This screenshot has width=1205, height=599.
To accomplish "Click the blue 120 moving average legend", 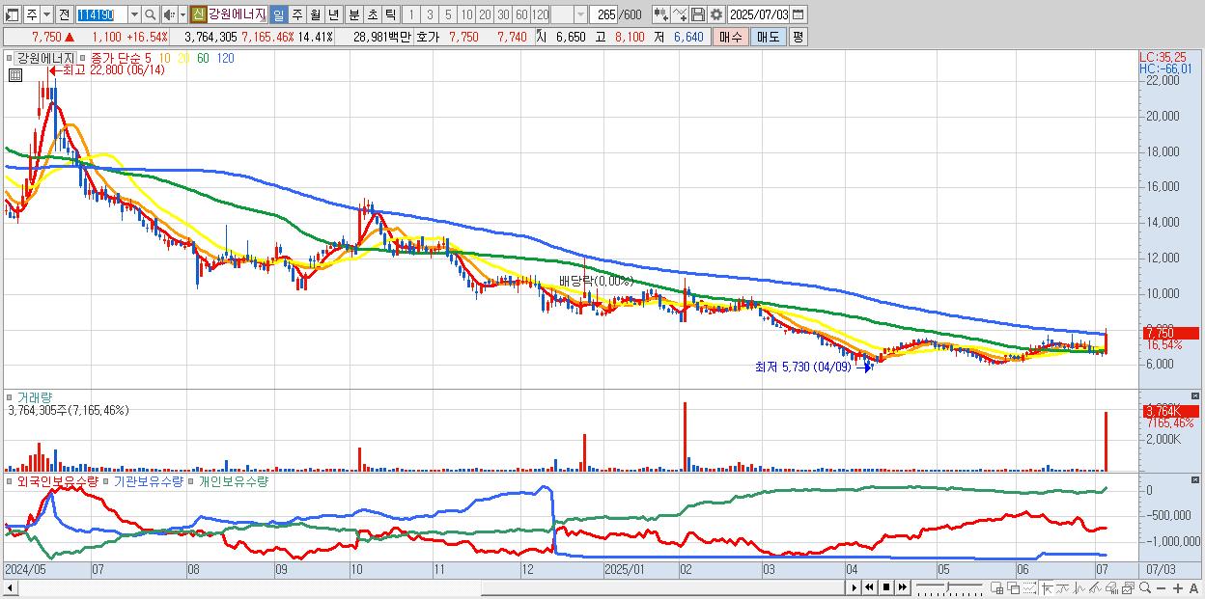I will click(225, 58).
